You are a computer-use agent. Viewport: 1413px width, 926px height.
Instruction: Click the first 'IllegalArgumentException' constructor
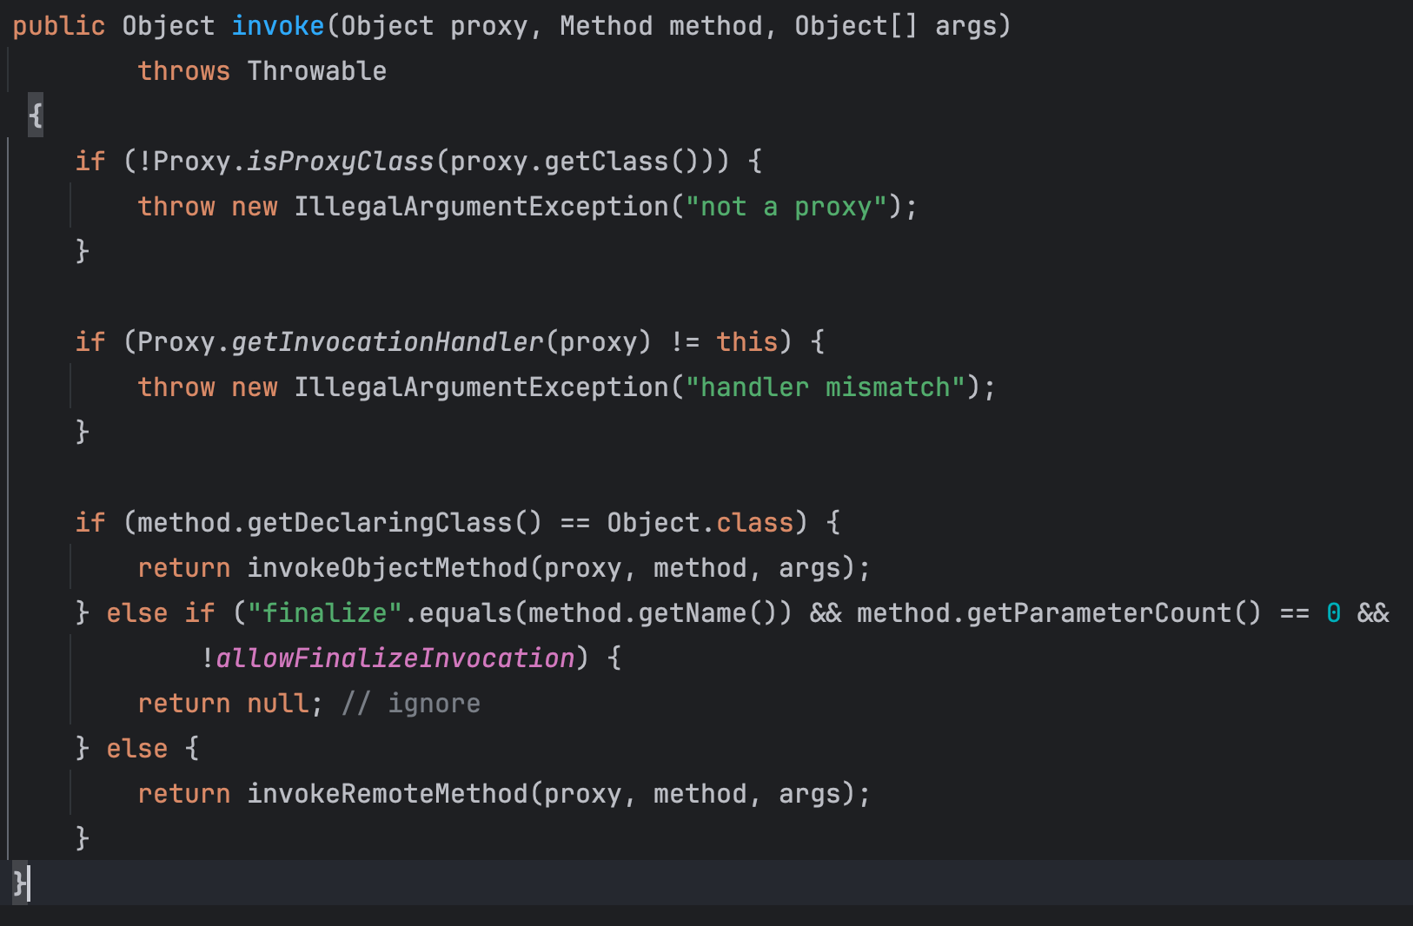pos(481,207)
